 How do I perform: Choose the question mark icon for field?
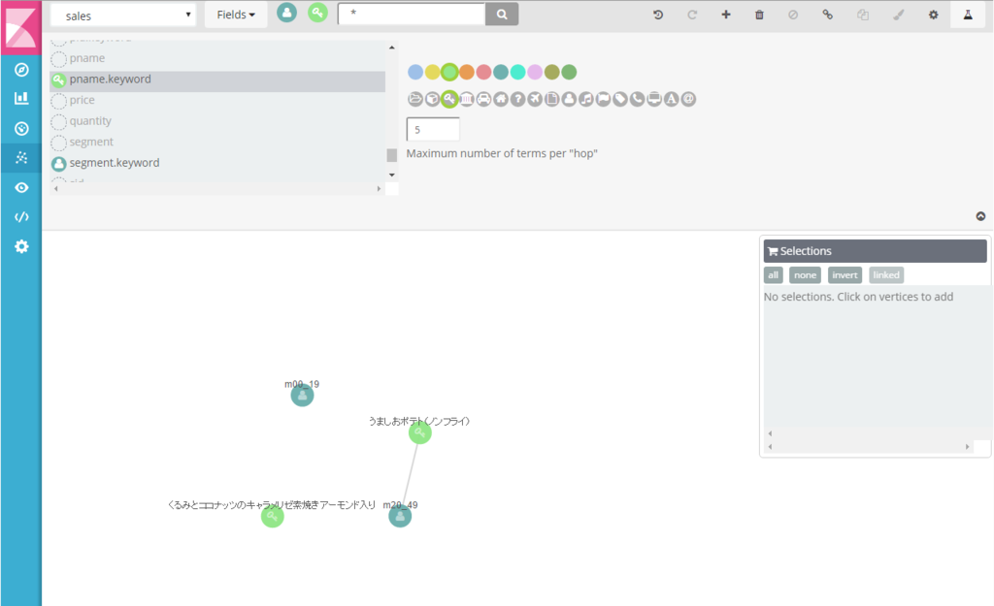pyautogui.click(x=518, y=99)
